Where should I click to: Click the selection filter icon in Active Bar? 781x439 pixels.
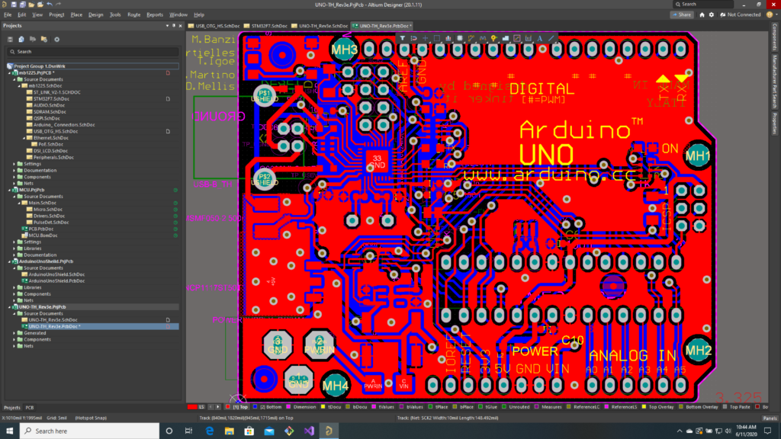[403, 37]
